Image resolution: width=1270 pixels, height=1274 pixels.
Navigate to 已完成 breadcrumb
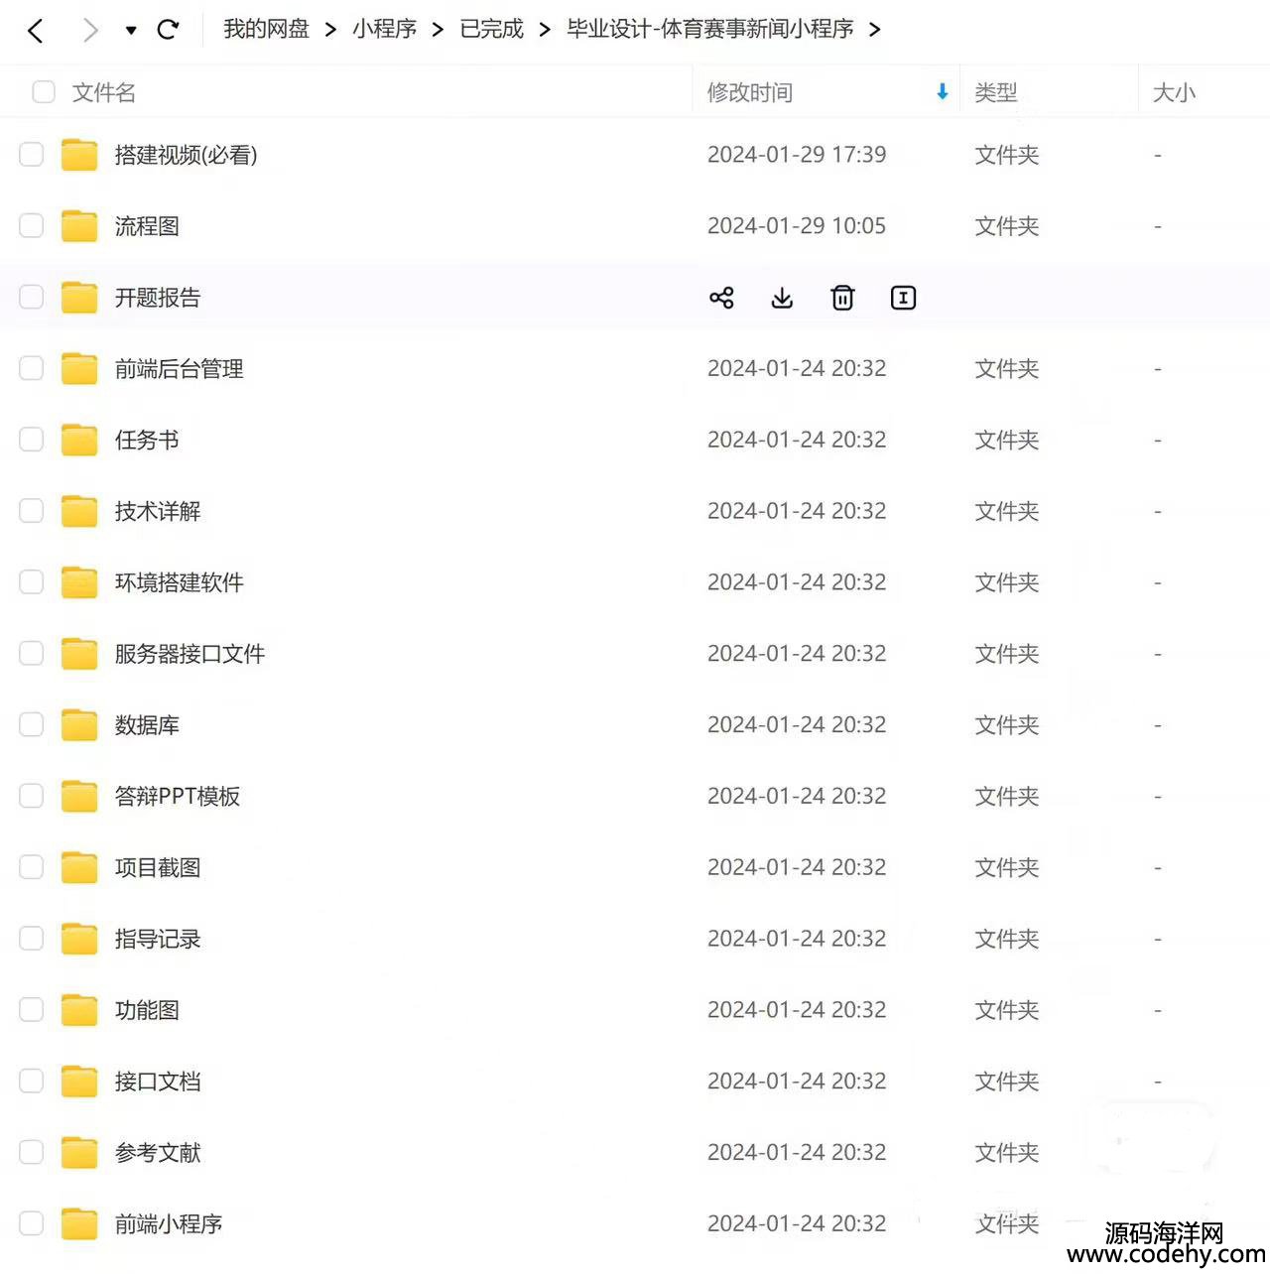point(491,29)
